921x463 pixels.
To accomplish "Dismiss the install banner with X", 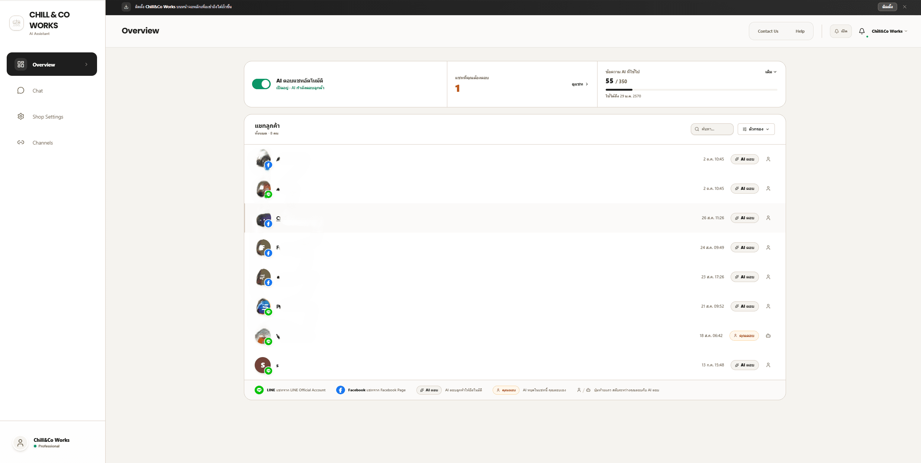I will (x=905, y=7).
